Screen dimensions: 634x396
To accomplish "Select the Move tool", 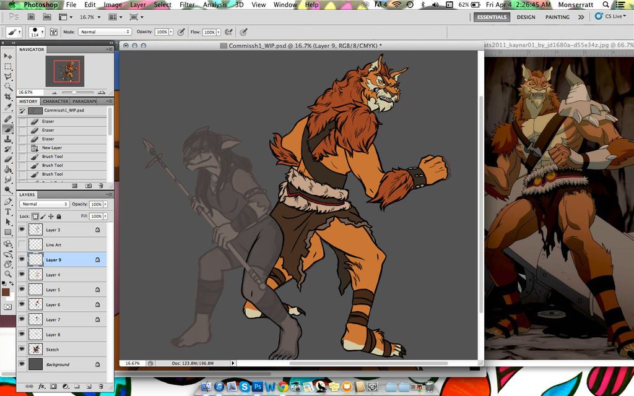I will pos(7,56).
